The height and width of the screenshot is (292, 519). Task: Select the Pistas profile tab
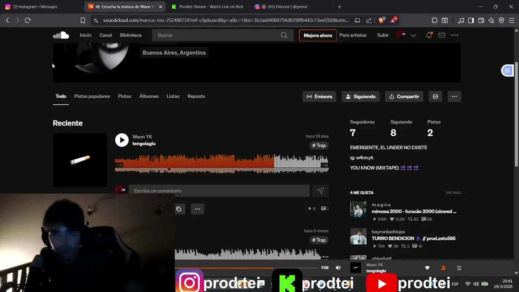[x=124, y=97]
